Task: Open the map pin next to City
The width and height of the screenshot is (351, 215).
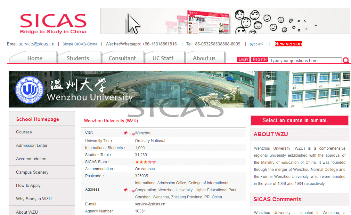Action: tap(129, 133)
